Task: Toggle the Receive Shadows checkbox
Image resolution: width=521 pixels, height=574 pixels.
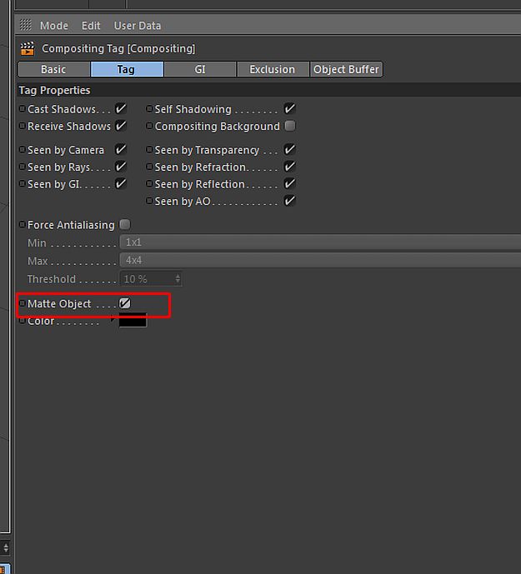Action: coord(121,126)
